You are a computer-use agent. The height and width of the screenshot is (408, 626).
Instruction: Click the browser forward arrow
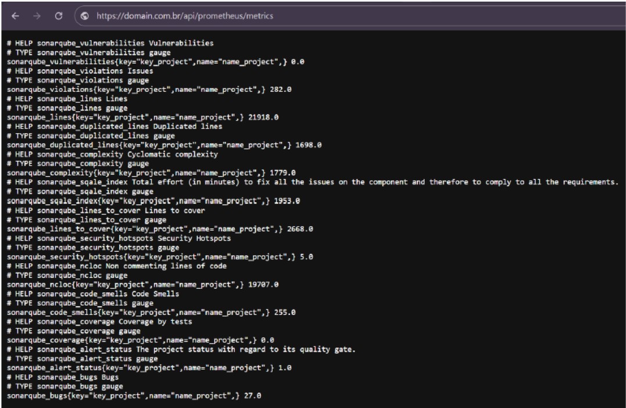37,16
